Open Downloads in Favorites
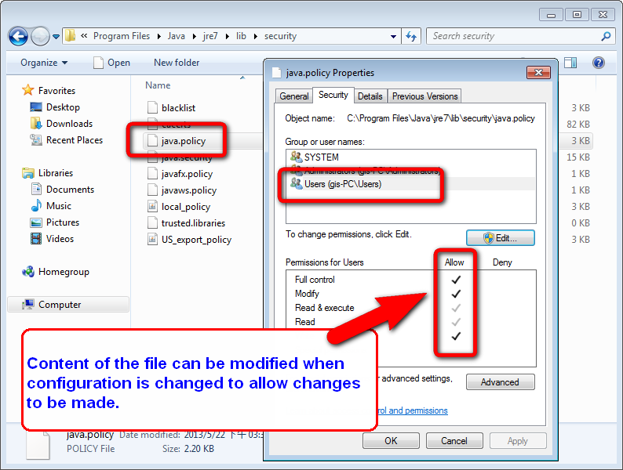Viewport: 623px width, 470px height. (61, 124)
